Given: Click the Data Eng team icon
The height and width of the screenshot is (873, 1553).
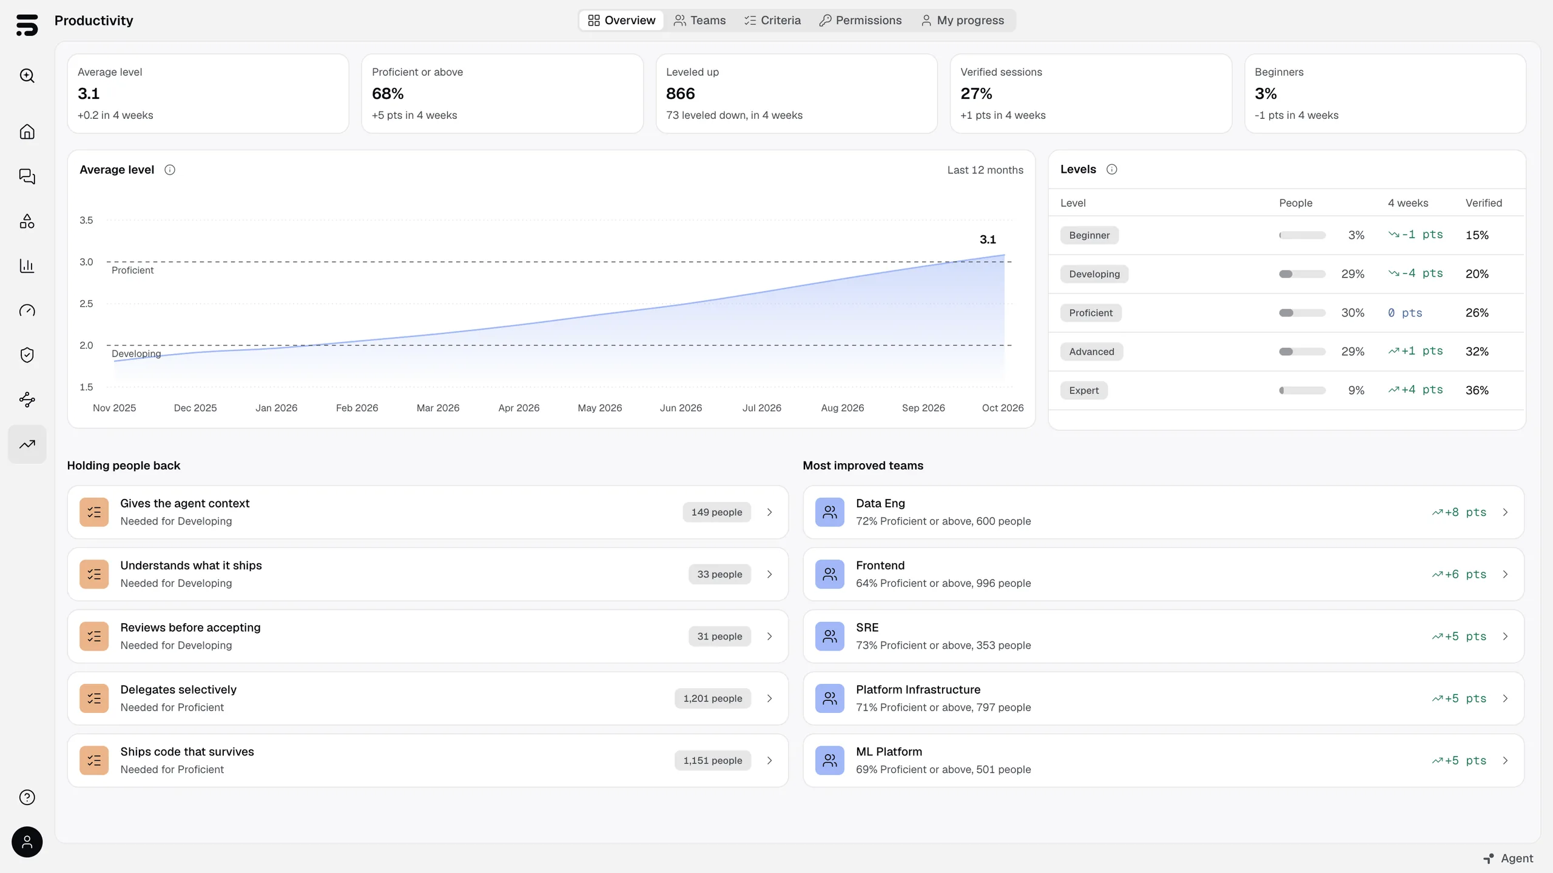Looking at the screenshot, I should coord(830,512).
